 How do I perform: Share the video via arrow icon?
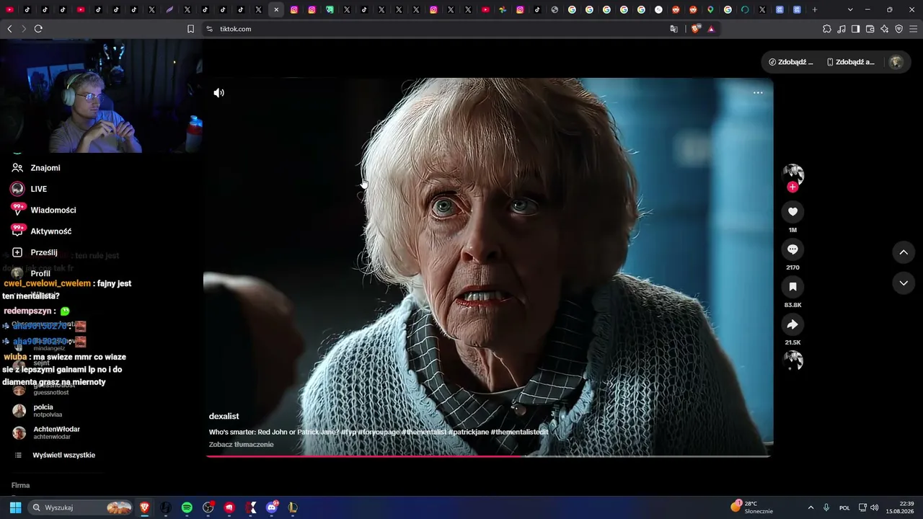tap(792, 324)
